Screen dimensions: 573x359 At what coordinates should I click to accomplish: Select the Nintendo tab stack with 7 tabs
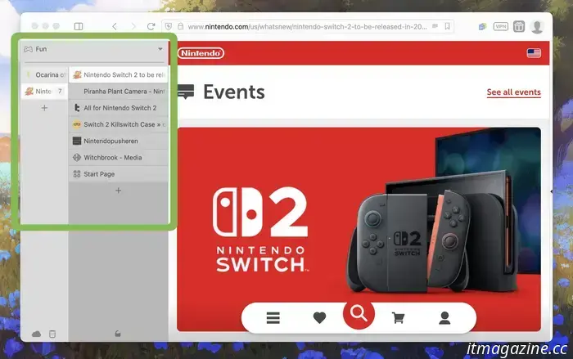coord(44,92)
